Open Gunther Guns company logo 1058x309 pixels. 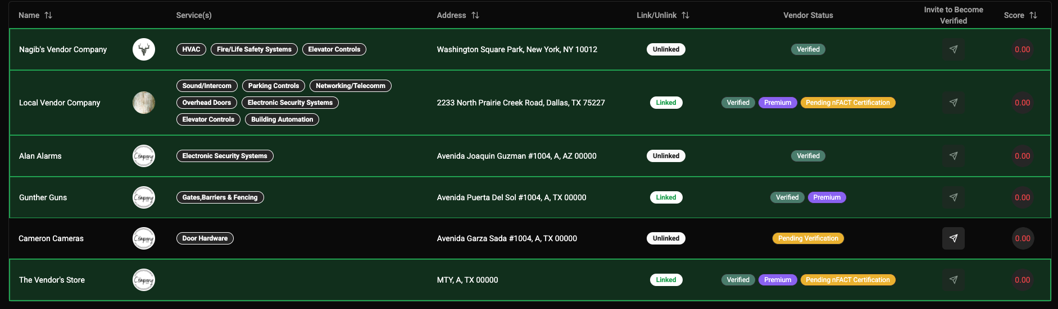(x=144, y=197)
